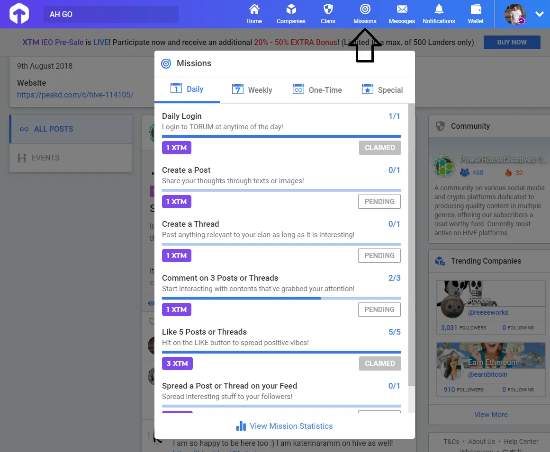The image size is (550, 452).
Task: Click the mission statistics bar chart icon
Action: pos(241,426)
